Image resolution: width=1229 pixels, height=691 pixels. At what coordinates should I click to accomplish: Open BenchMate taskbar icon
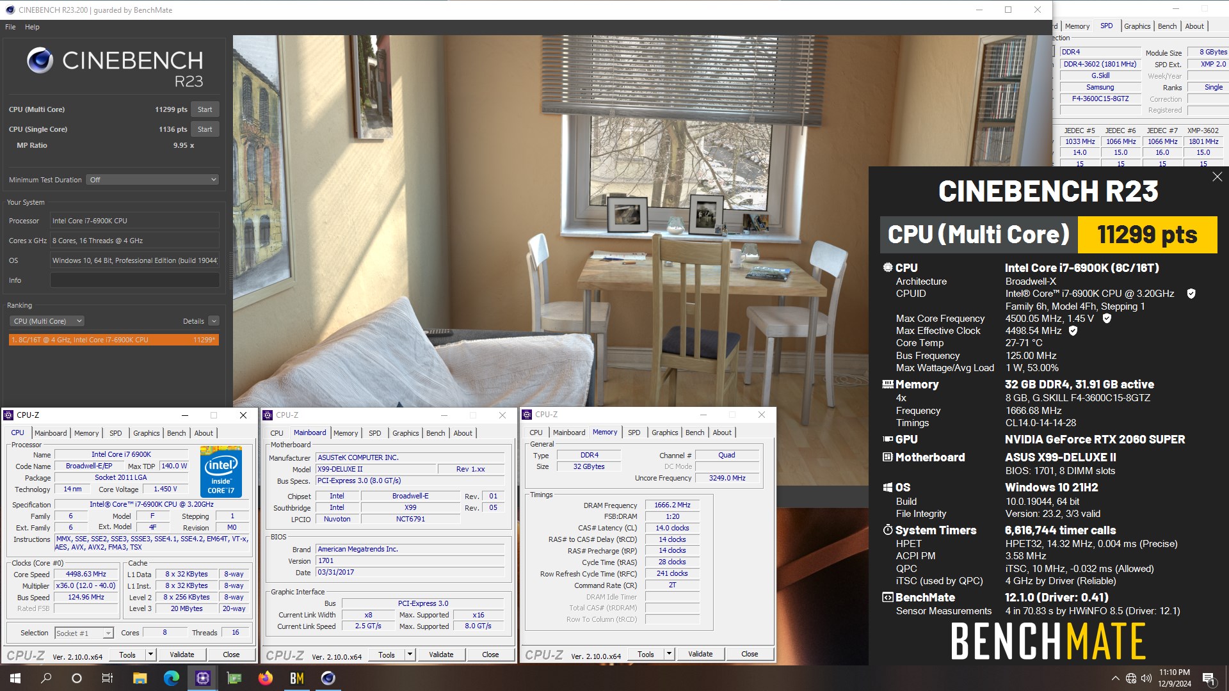[296, 678]
